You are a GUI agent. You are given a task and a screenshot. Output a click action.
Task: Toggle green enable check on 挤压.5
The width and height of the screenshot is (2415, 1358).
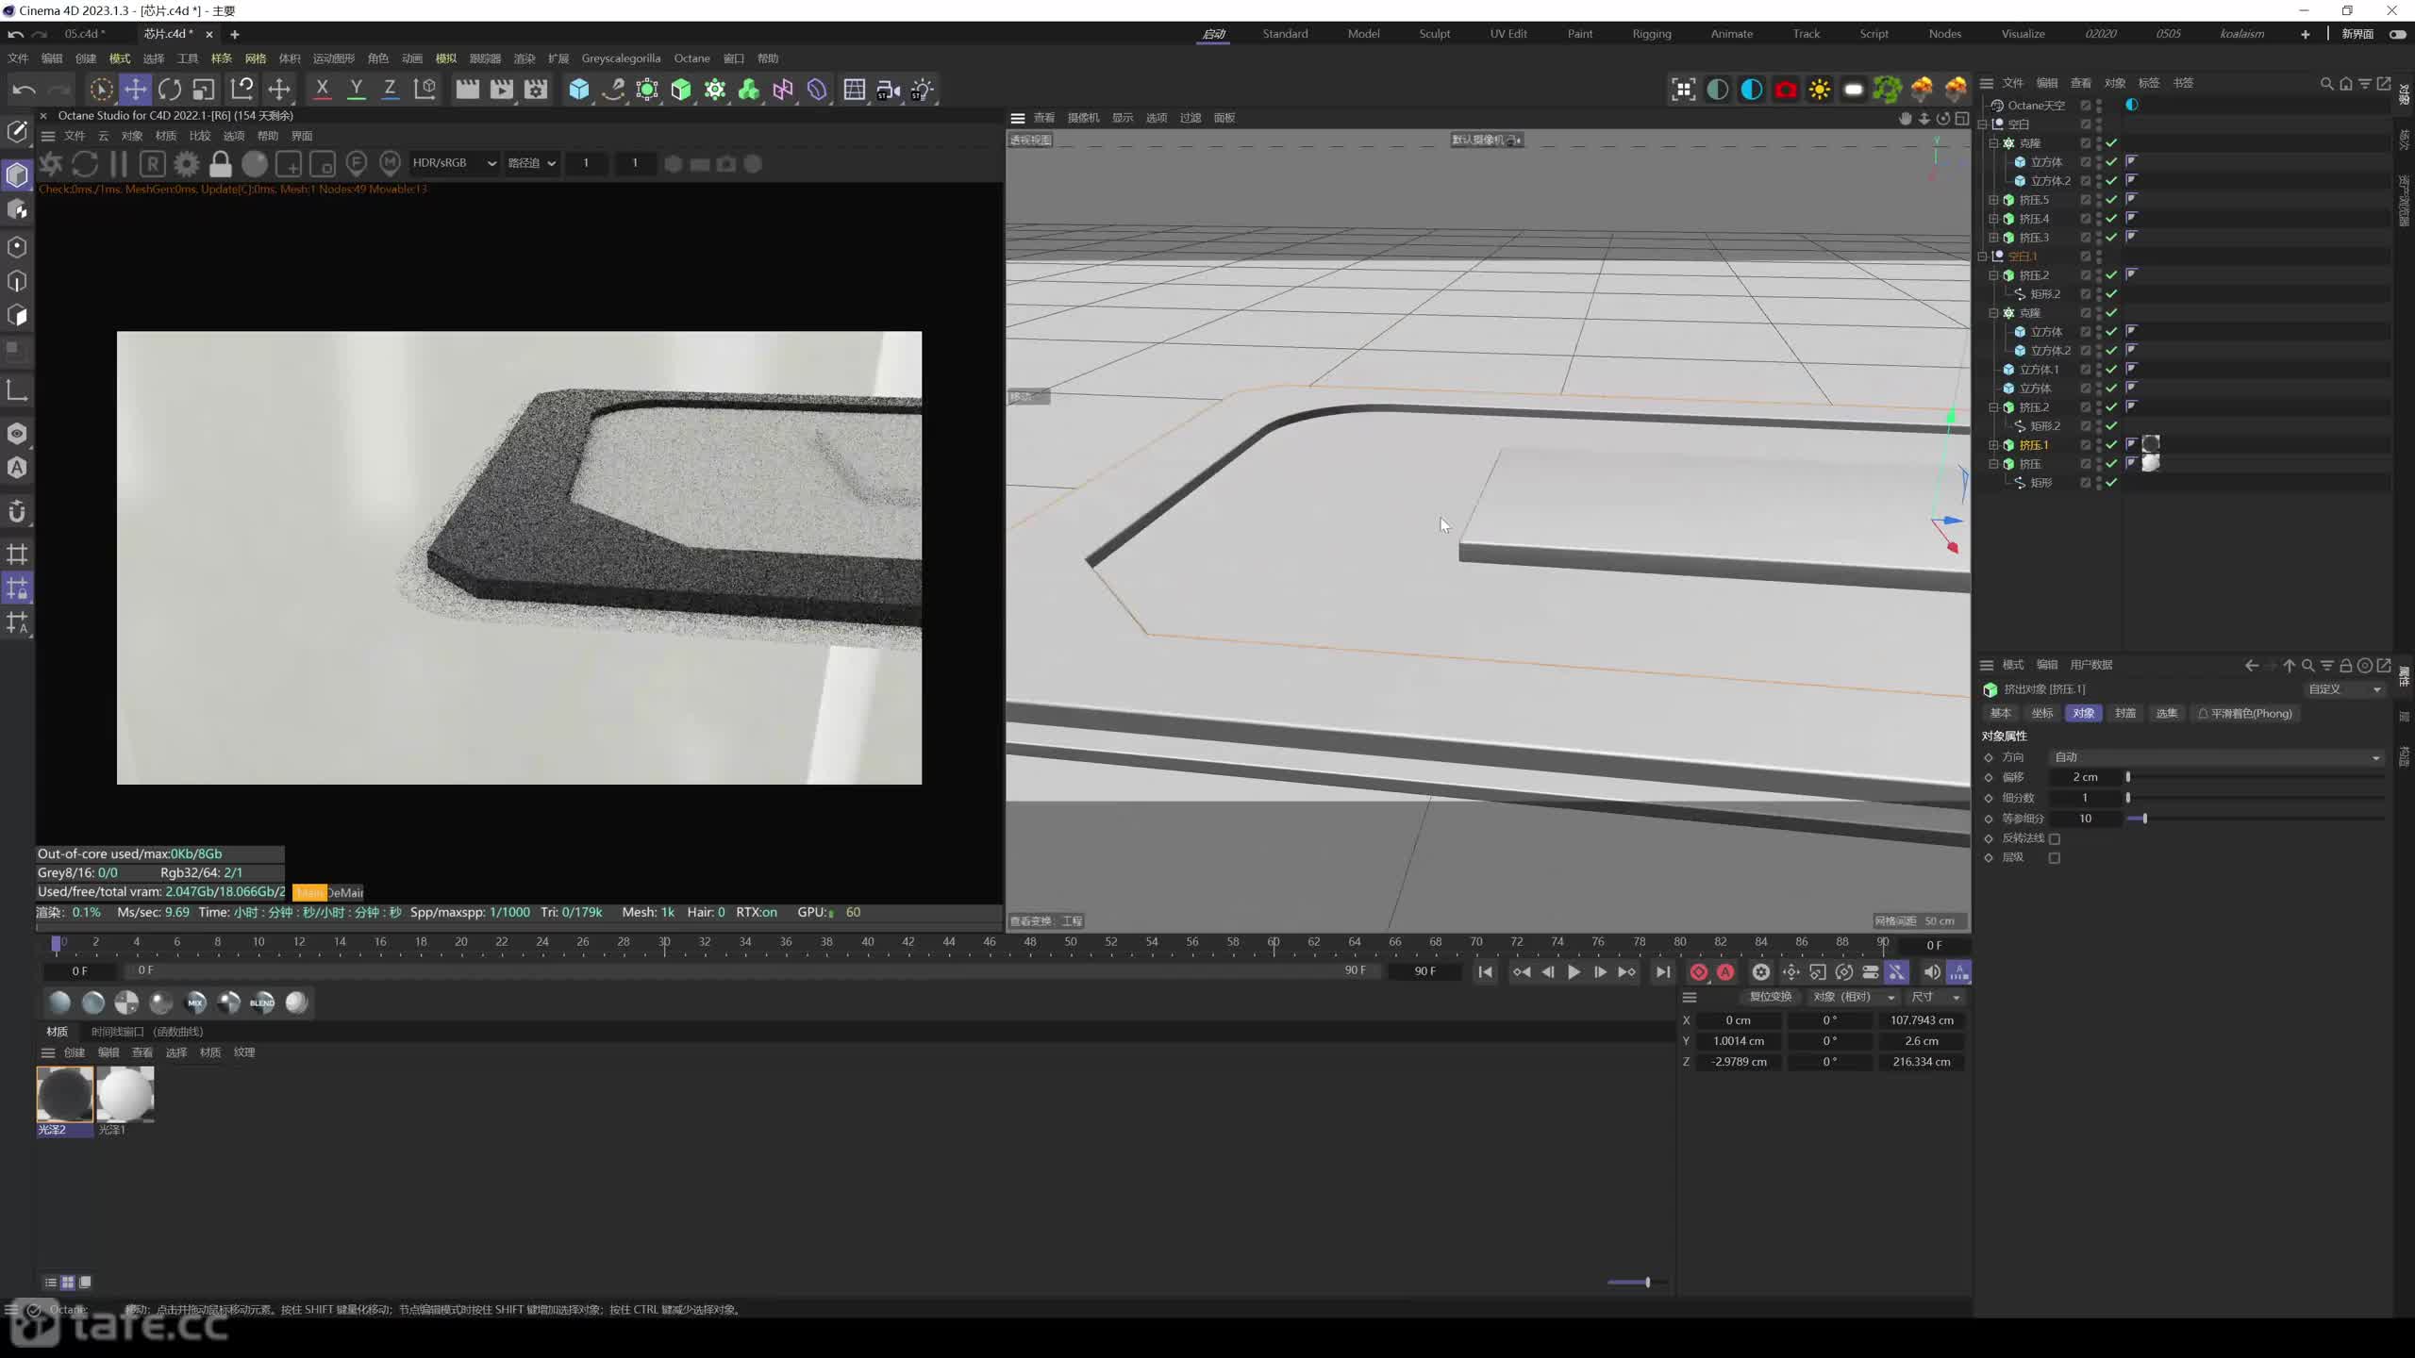[2112, 200]
